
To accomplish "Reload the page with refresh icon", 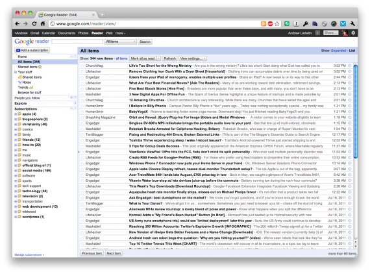I will (x=34, y=23).
